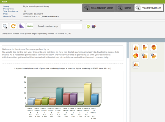
Task: Select the flat pie chart type
Action: pyautogui.click(x=153, y=48)
